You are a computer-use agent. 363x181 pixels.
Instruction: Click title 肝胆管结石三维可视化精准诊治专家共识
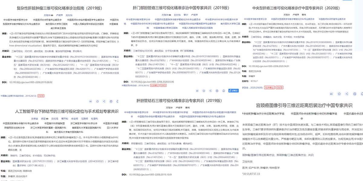point(180,100)
